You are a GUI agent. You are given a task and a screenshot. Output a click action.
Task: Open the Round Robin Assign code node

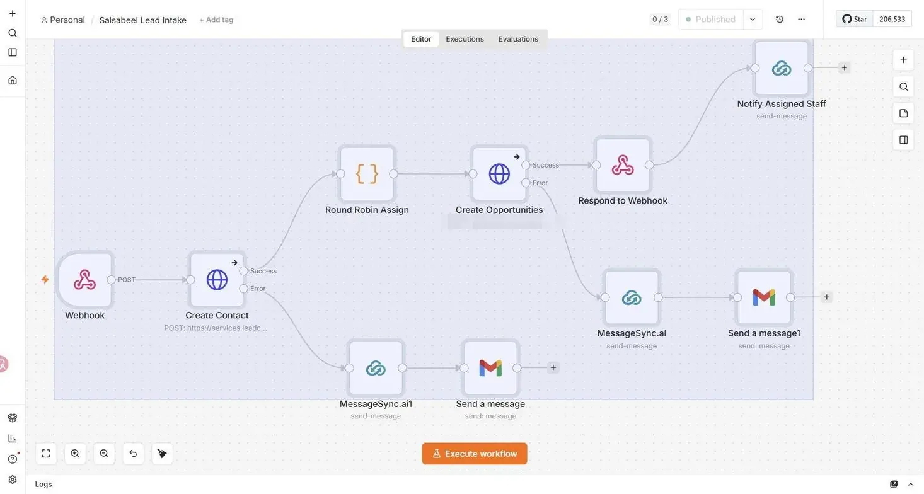[x=367, y=174]
